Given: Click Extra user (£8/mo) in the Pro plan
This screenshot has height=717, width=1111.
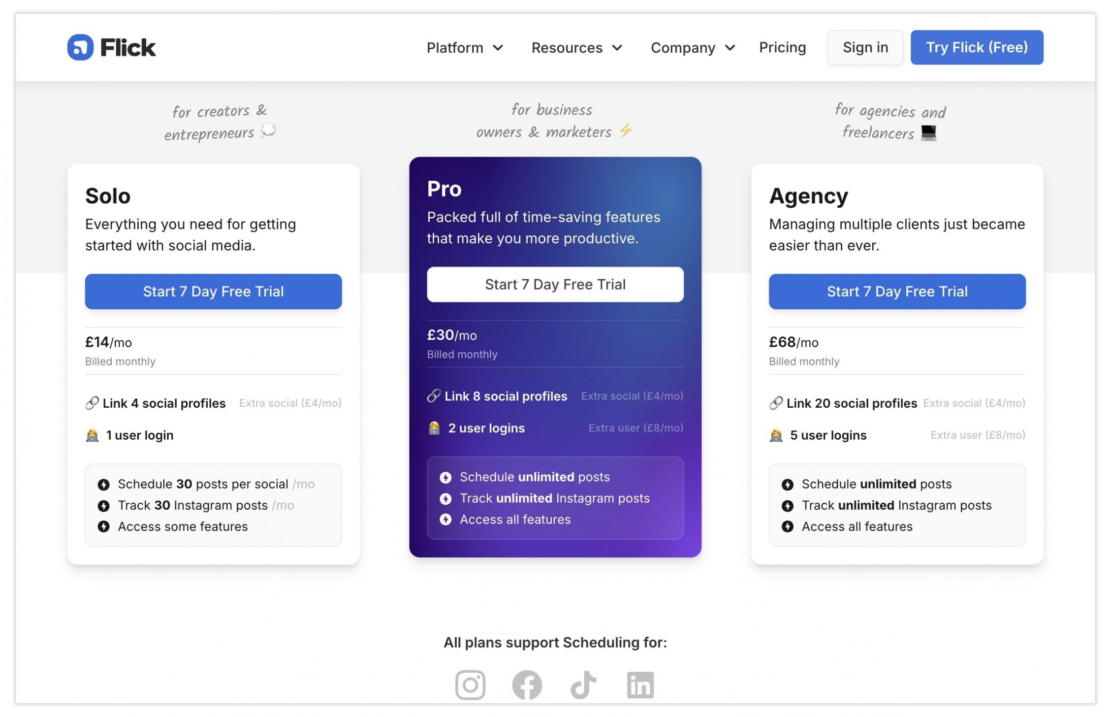Looking at the screenshot, I should [636, 428].
